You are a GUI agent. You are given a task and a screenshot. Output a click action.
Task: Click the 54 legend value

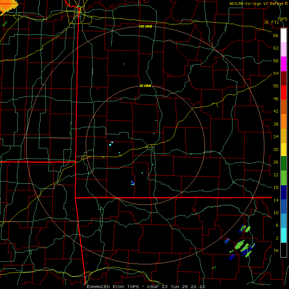tap(276, 73)
